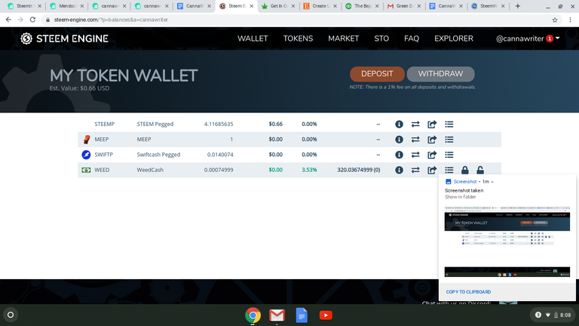
Task: Click the Steem Engine logo
Action: [64, 38]
